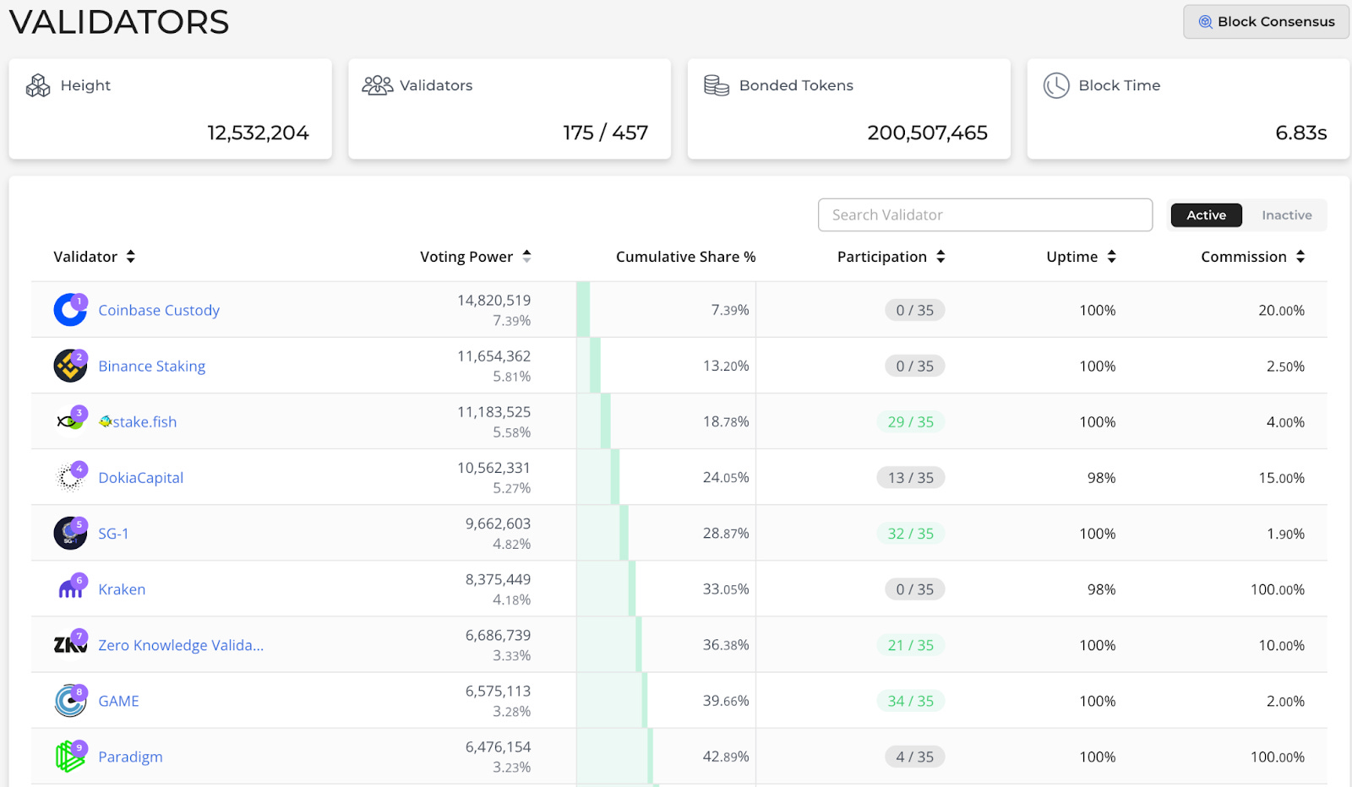Click DokiaCapital's voting power 10,562,331
Screen dimensions: 1352x787
[x=494, y=467]
